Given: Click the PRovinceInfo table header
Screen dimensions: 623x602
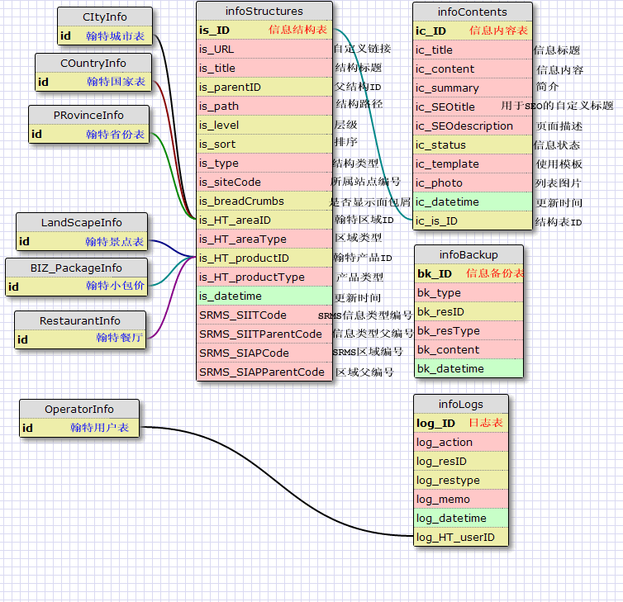Looking at the screenshot, I should [88, 116].
